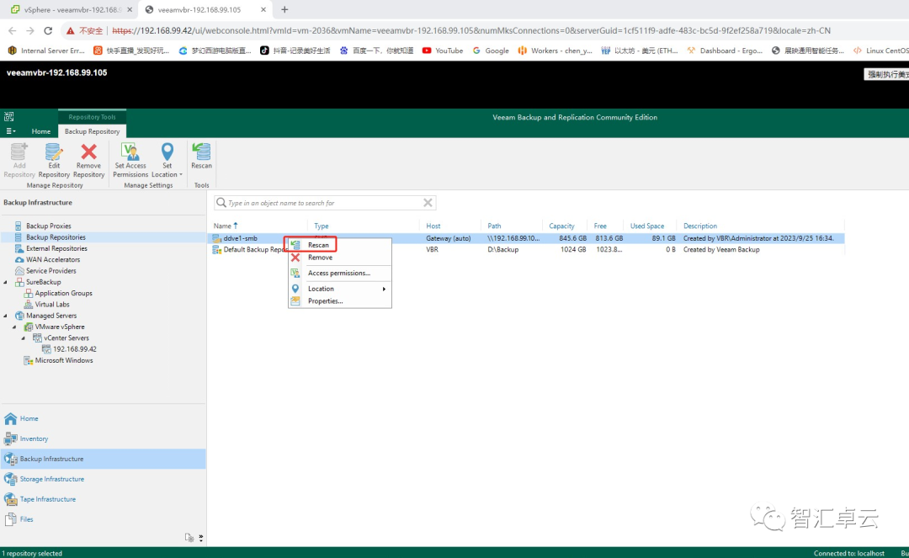Choose Rescan from the context menu
This screenshot has width=909, height=558.
(x=318, y=245)
